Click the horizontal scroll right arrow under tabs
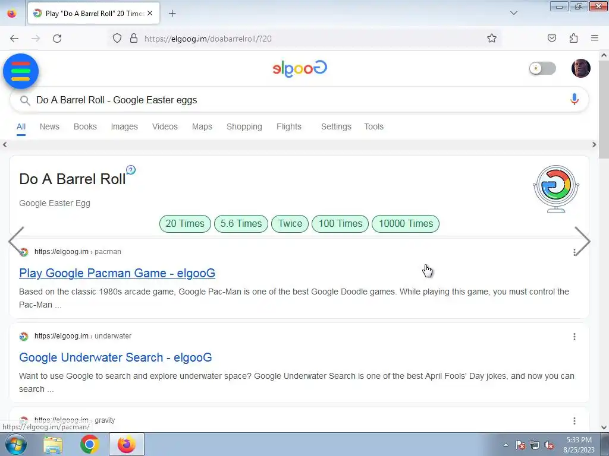This screenshot has height=456, width=609. [594, 145]
